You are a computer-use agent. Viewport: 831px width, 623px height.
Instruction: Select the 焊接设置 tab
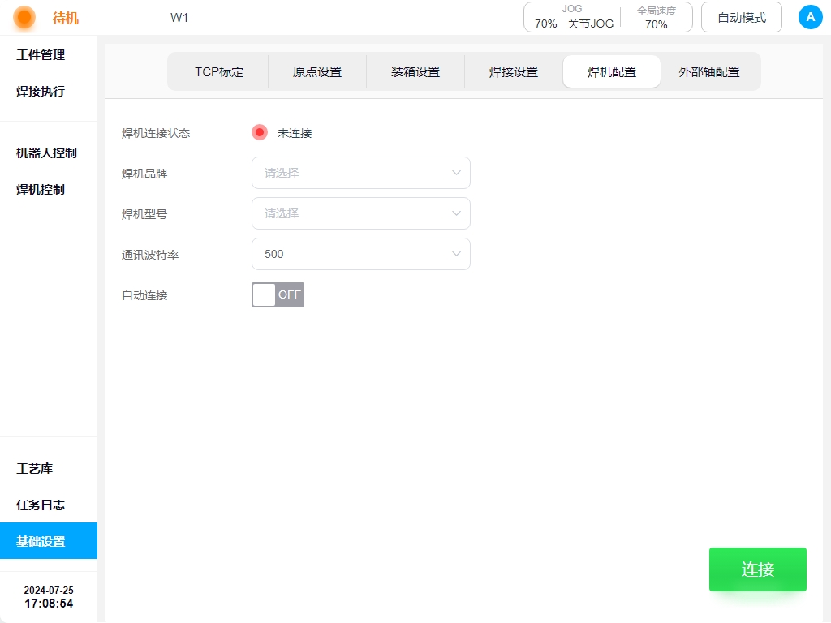click(514, 71)
